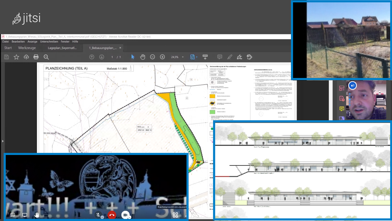Click the page number input field

point(112,57)
